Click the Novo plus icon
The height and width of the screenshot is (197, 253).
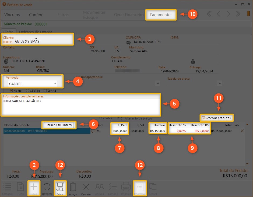[x=34, y=187]
